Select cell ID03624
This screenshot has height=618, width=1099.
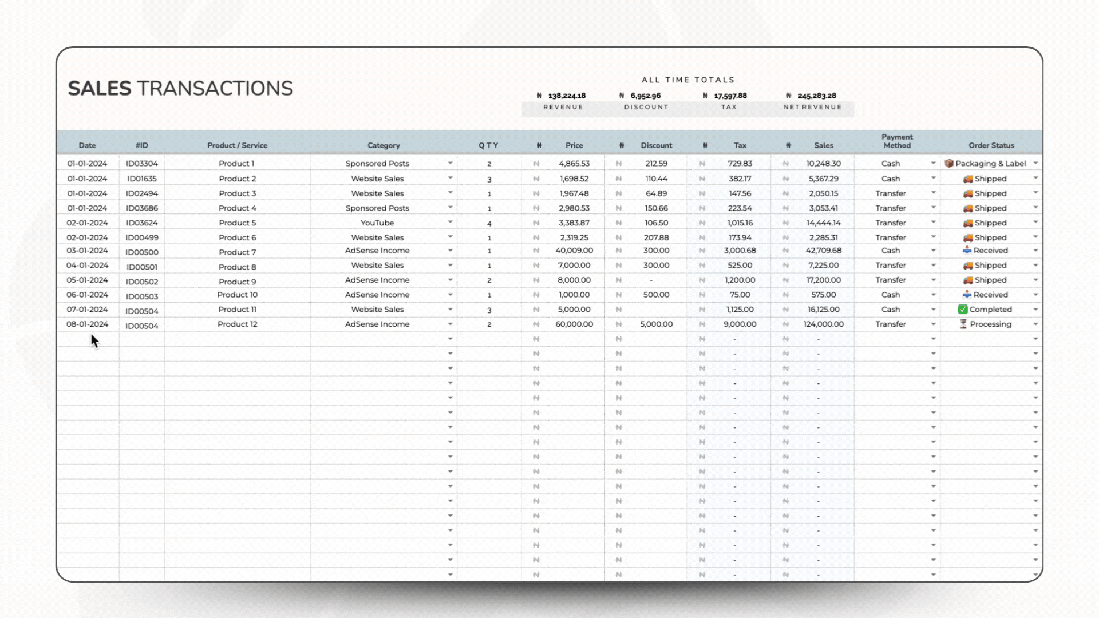click(142, 223)
